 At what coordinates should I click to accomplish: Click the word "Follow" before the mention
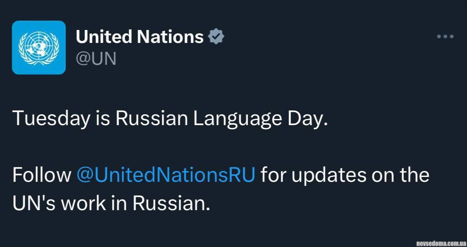click(x=42, y=175)
